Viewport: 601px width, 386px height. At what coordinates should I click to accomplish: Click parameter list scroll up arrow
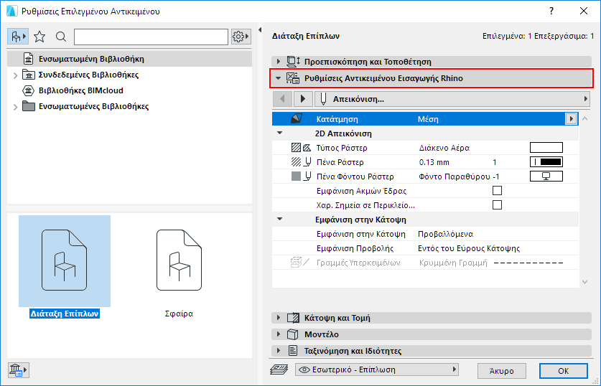pos(585,118)
